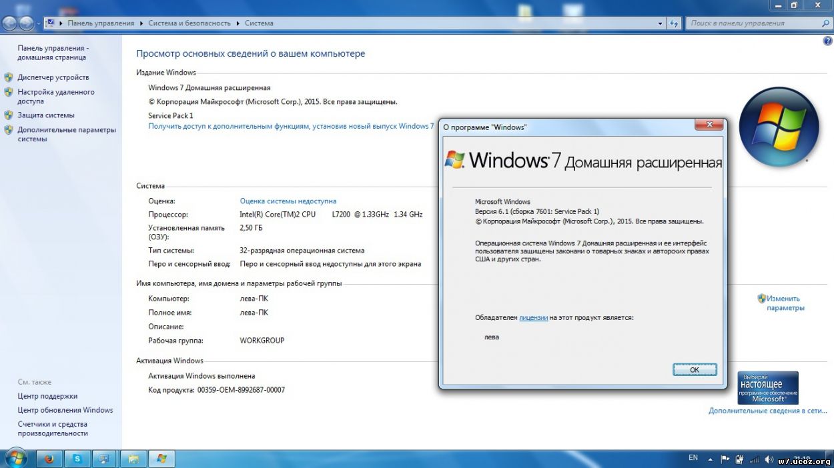Open the network signal icon in tray
Screen dimensions: 834x468
tap(755, 459)
